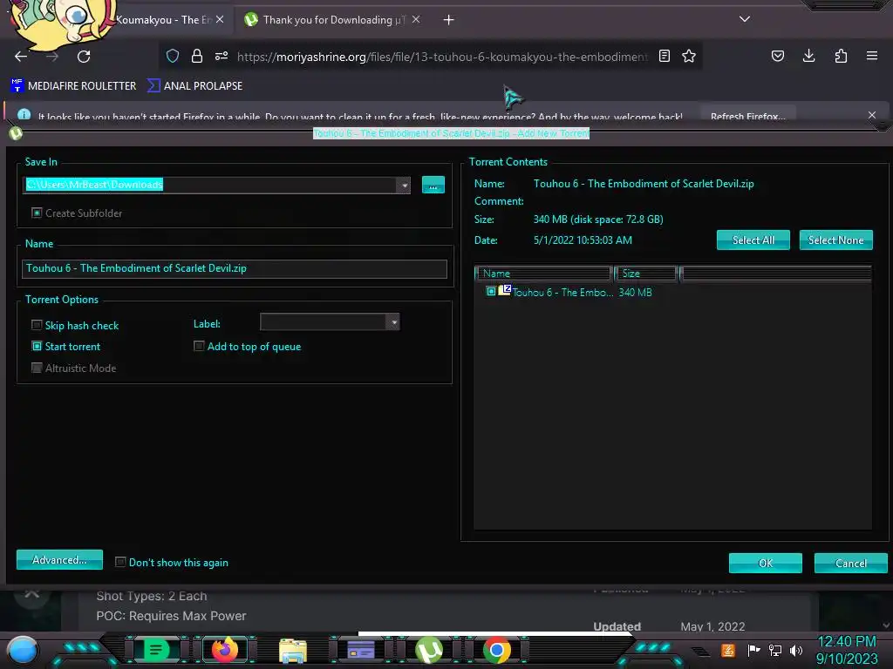This screenshot has width=893, height=669.
Task: Click the Firefox taskbar icon
Action: click(224, 650)
